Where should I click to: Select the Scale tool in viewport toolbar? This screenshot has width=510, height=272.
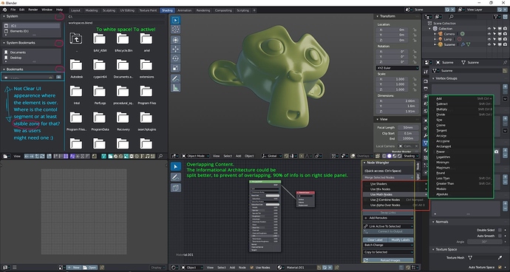click(x=176, y=68)
